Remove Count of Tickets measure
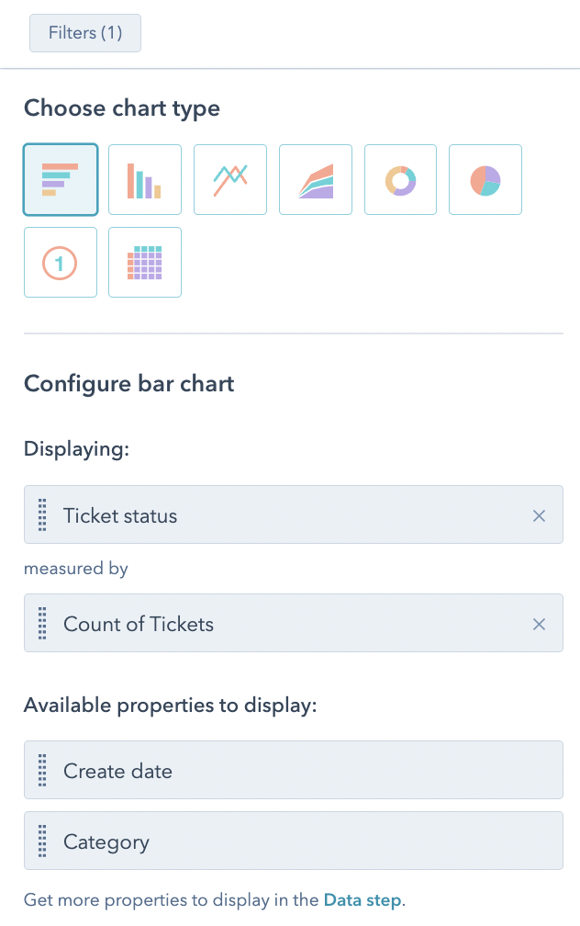This screenshot has width=580, height=926. [x=540, y=624]
